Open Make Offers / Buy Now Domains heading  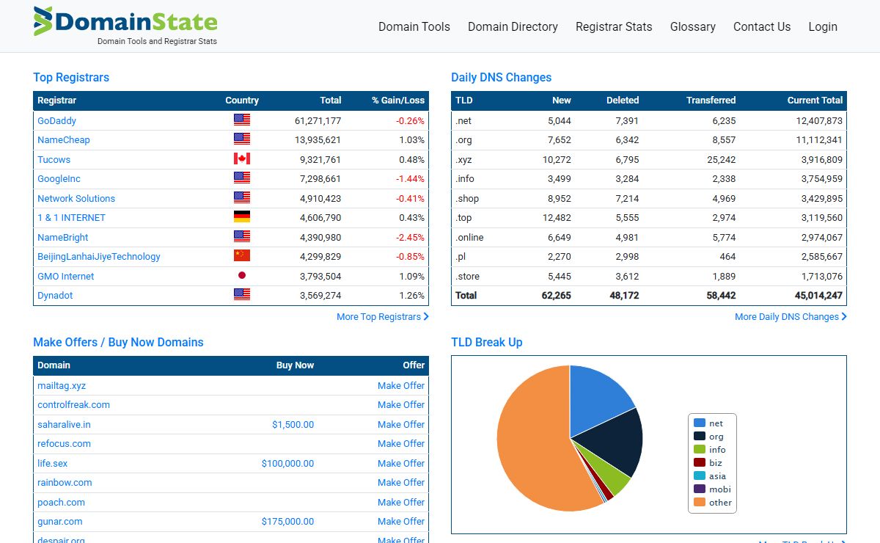pyautogui.click(x=118, y=342)
